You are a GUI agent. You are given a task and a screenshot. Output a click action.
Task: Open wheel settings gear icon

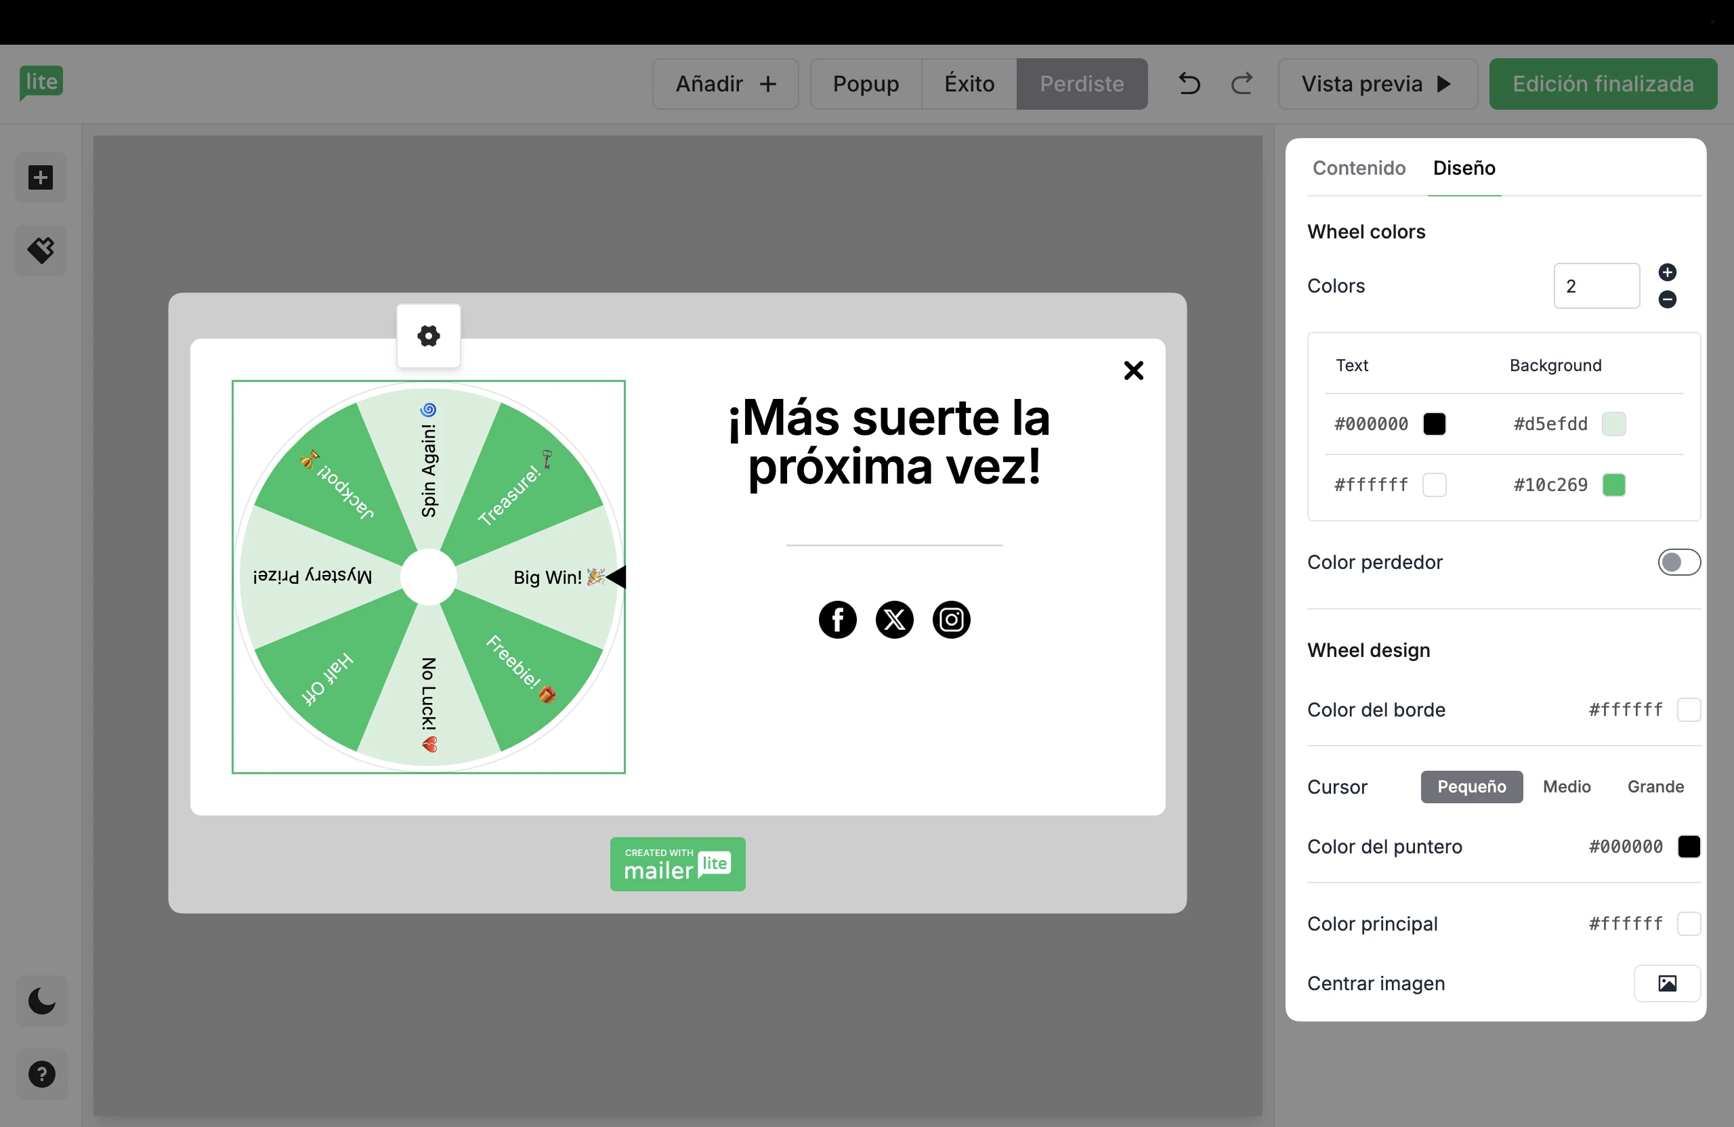click(x=428, y=336)
